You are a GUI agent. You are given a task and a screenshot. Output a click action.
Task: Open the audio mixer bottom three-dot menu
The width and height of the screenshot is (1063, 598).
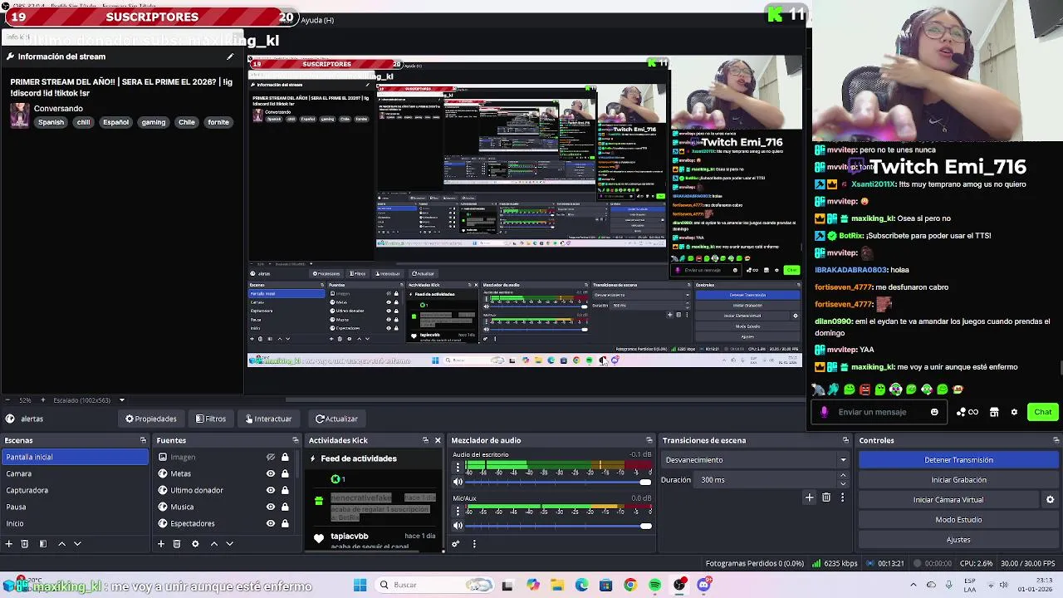point(474,544)
